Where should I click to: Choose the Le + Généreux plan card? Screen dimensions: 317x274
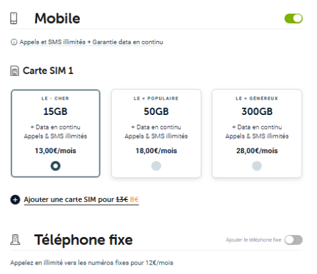click(257, 133)
